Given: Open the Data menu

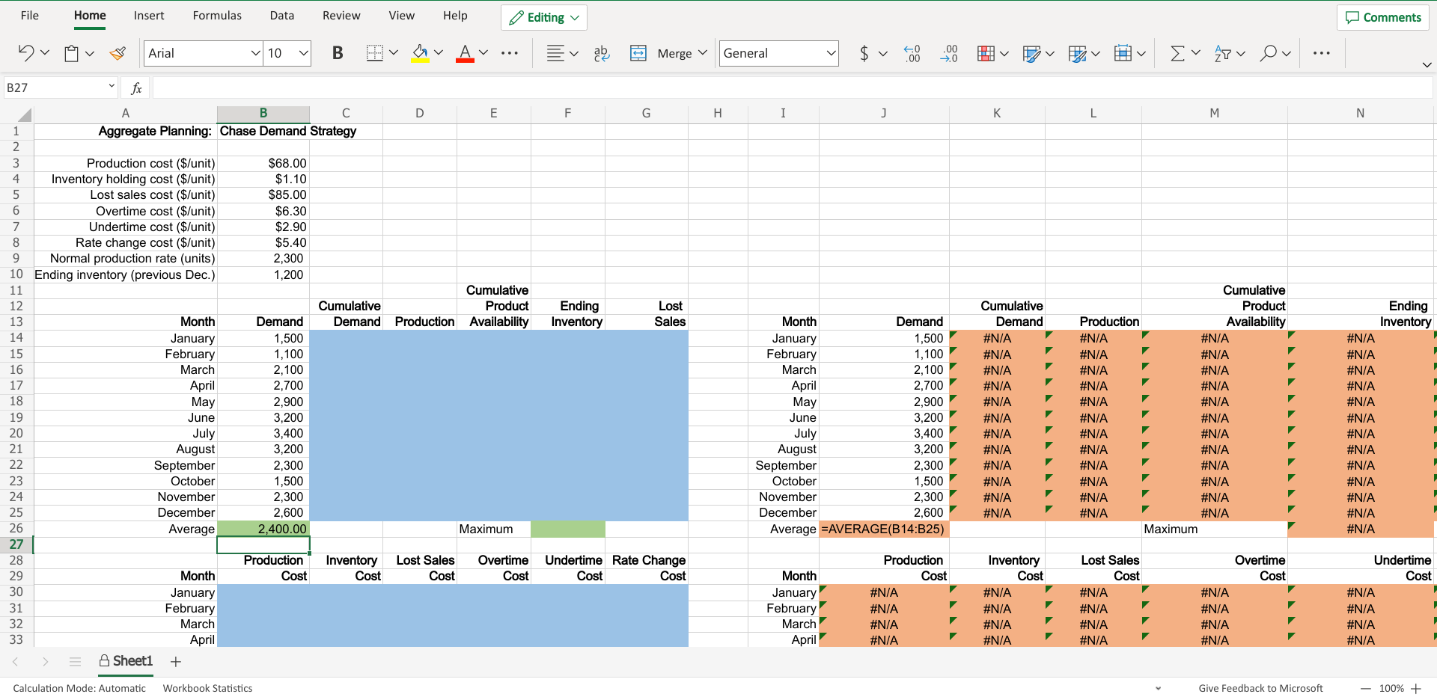Looking at the screenshot, I should (x=281, y=15).
